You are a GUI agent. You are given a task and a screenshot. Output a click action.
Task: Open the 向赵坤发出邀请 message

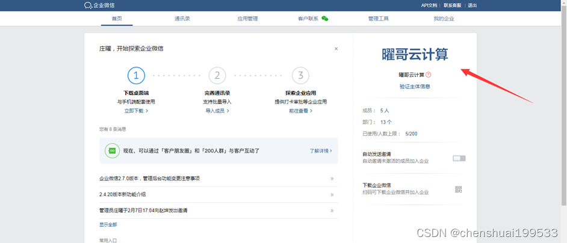[x=143, y=211]
